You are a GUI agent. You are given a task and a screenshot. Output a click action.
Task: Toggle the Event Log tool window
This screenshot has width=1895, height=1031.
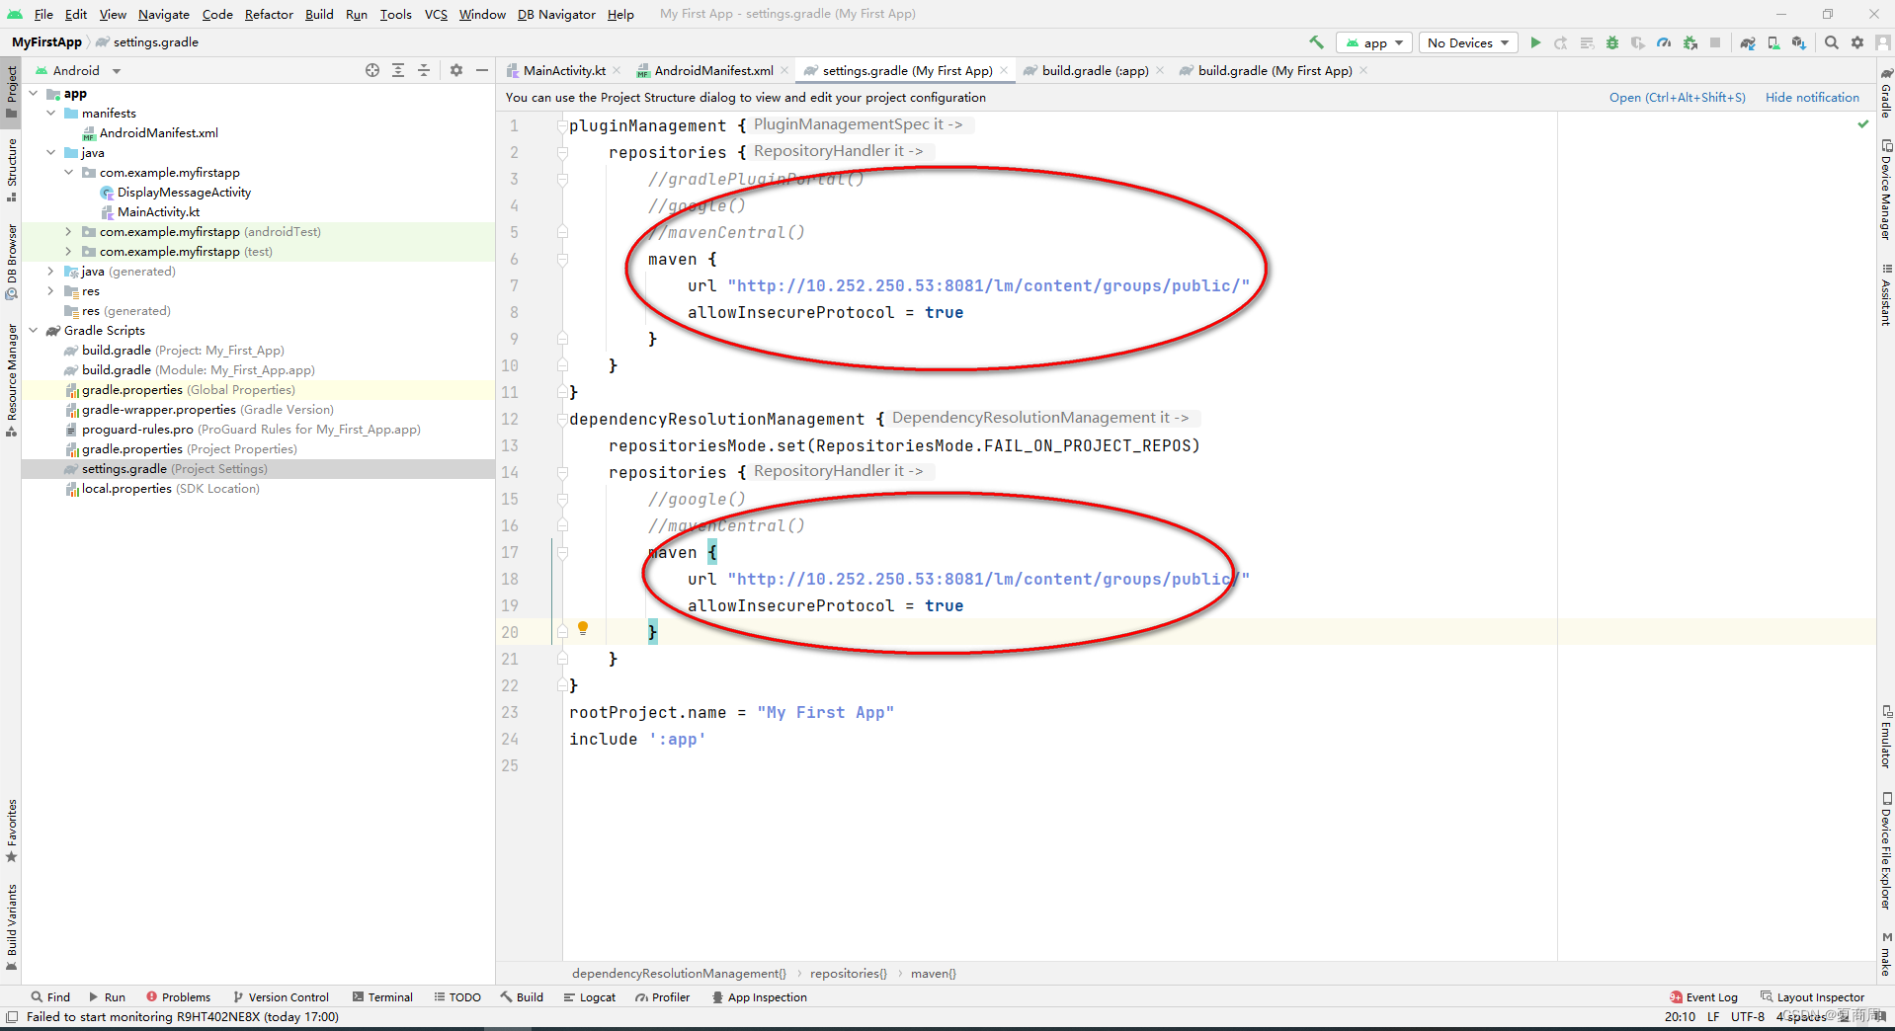[x=1703, y=997]
